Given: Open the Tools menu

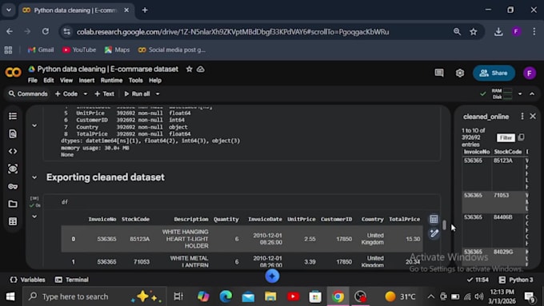Looking at the screenshot, I should click(x=136, y=81).
